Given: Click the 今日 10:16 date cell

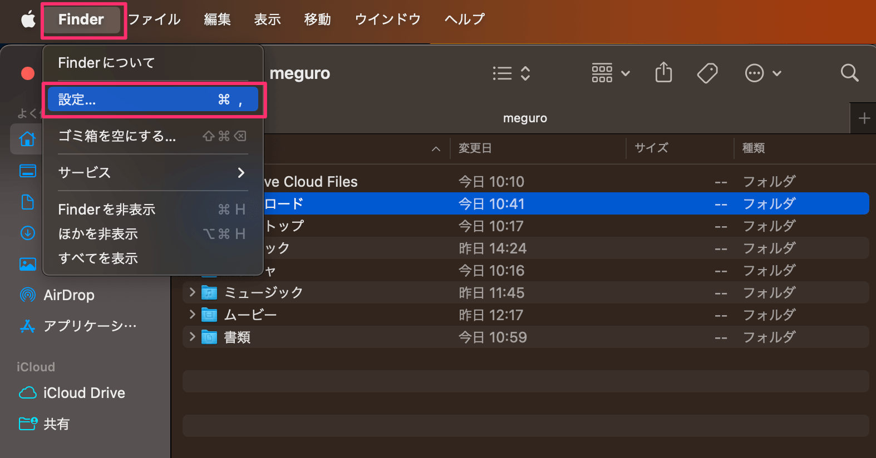Looking at the screenshot, I should 491,271.
